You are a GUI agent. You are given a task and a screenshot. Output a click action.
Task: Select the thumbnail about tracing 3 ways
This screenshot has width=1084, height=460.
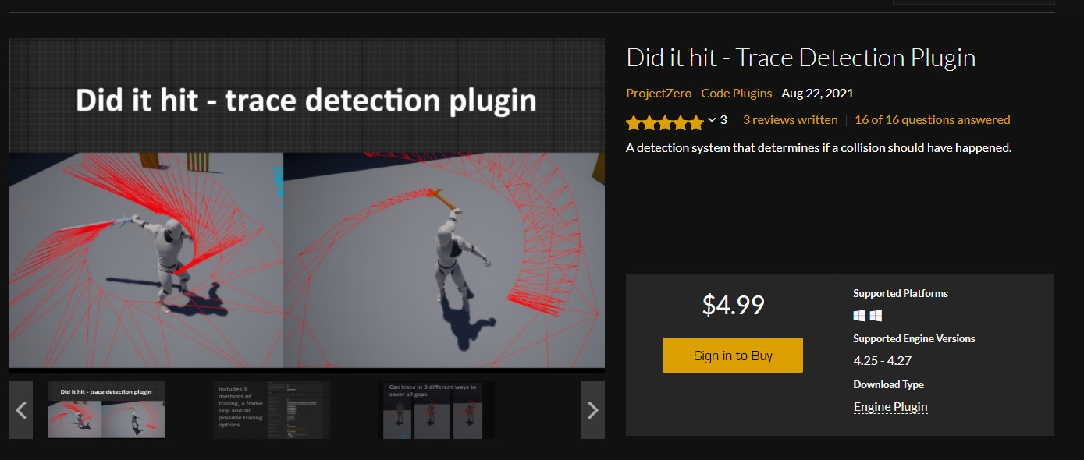436,410
